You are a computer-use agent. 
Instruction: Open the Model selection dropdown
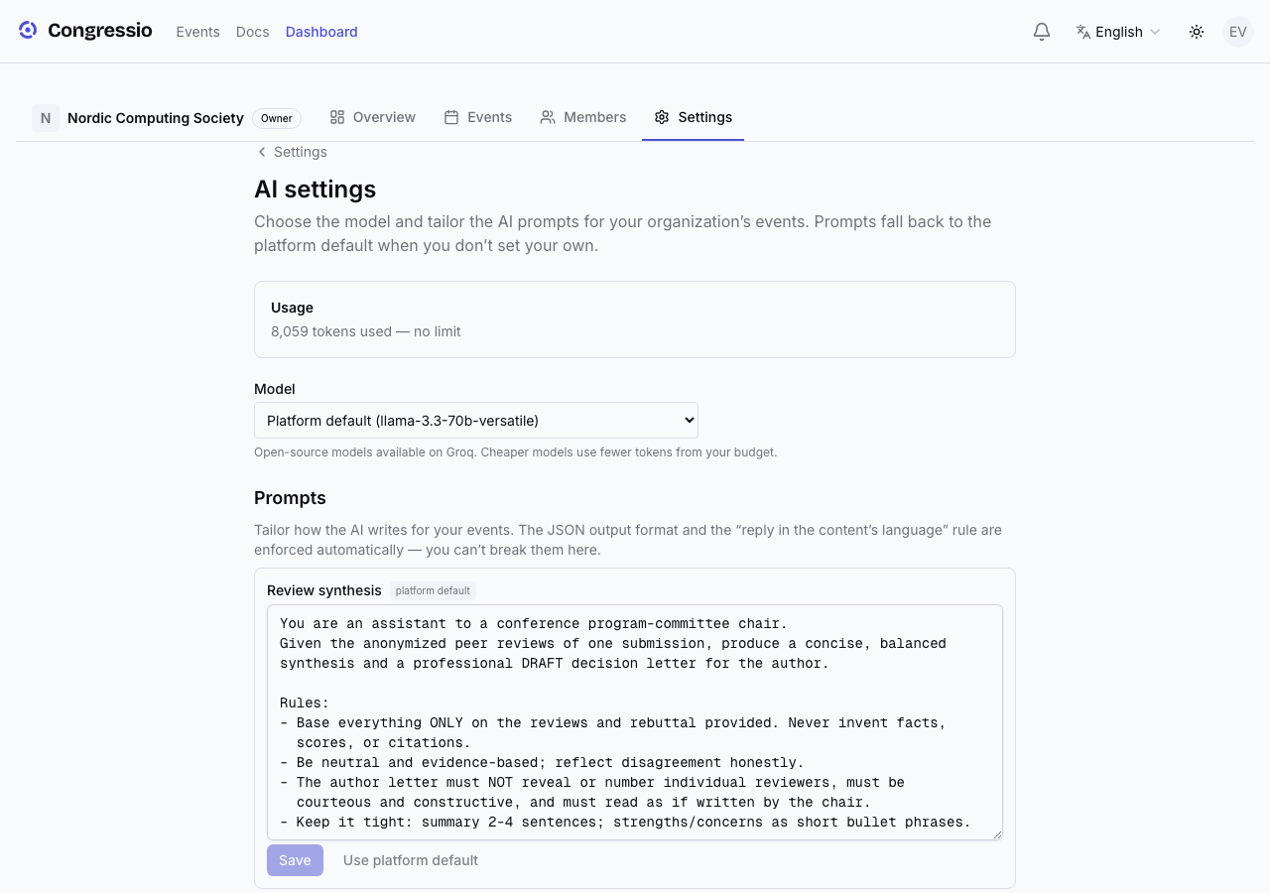click(476, 421)
